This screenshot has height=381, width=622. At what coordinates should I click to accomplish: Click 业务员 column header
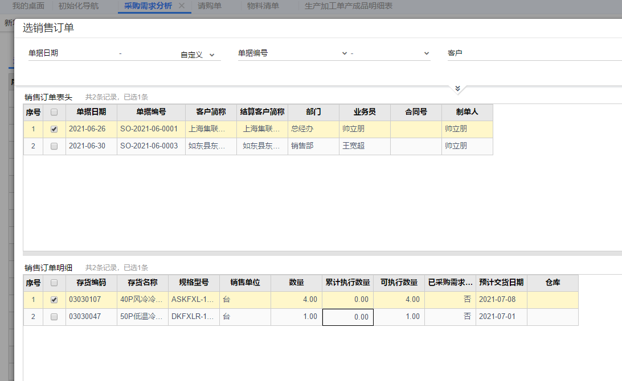365,112
